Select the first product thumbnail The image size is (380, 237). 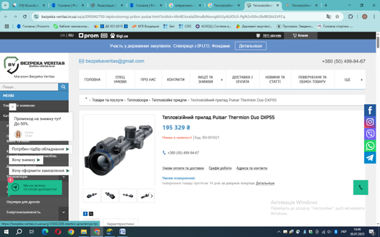92,196
